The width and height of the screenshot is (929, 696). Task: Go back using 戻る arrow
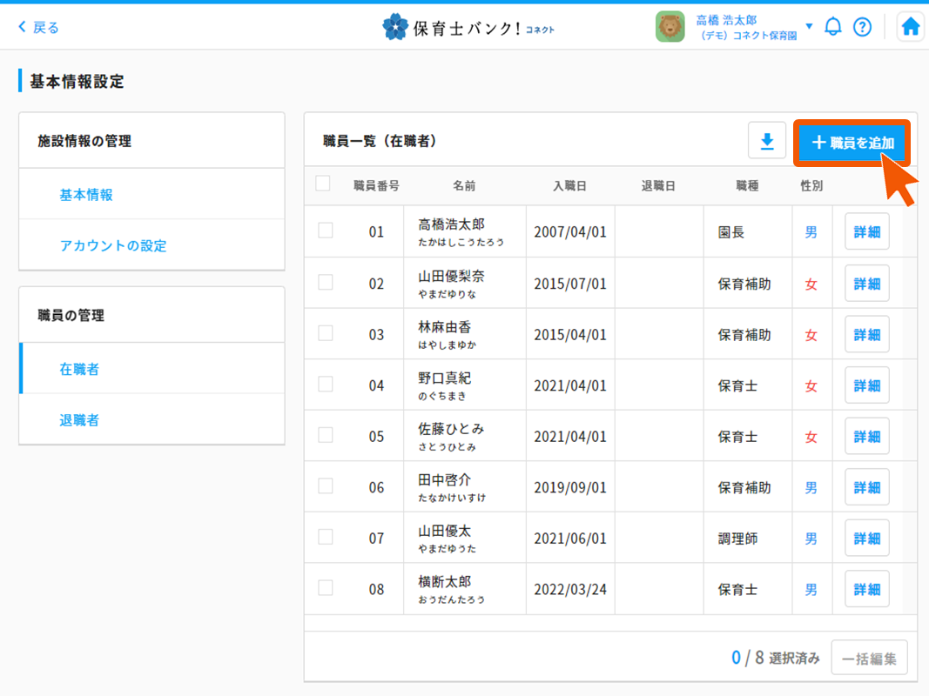[38, 27]
